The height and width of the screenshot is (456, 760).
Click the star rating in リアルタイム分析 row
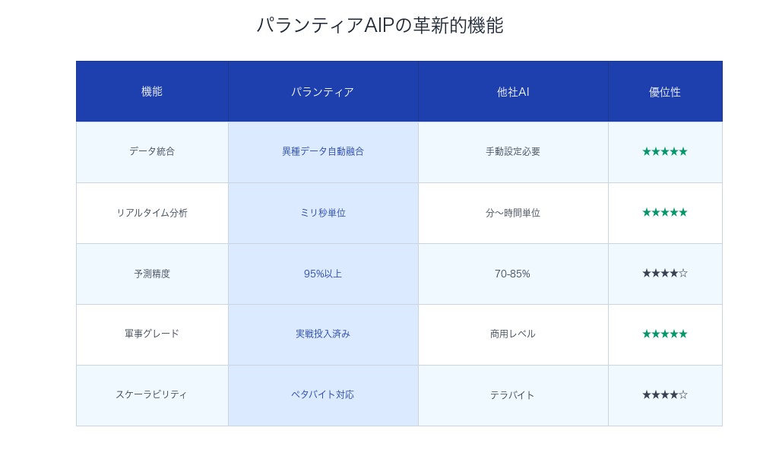(665, 212)
